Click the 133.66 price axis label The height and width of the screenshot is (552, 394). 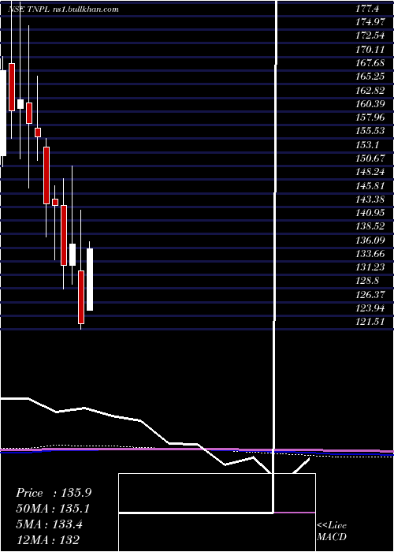[370, 254]
